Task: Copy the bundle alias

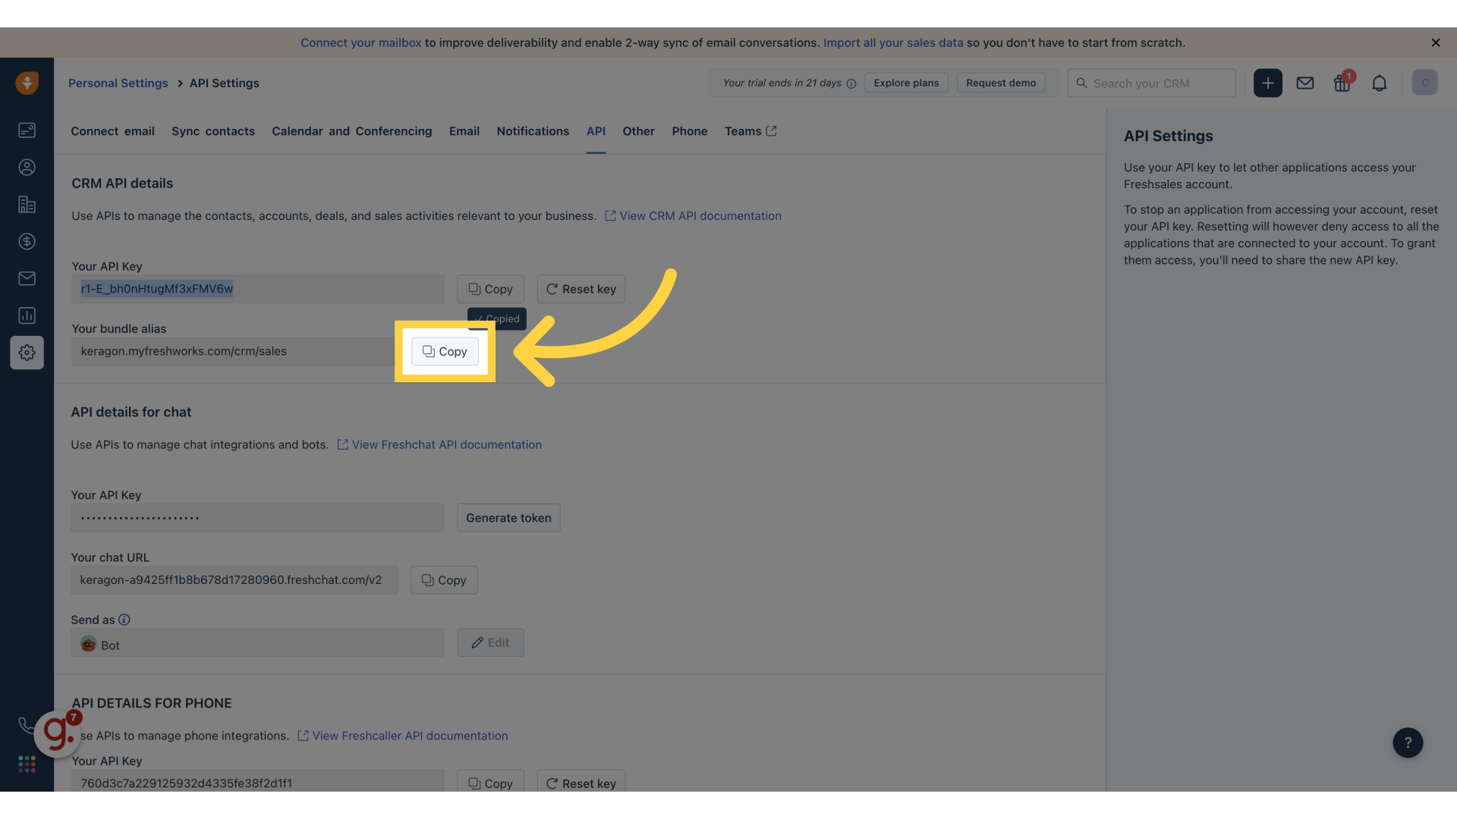Action: point(445,351)
